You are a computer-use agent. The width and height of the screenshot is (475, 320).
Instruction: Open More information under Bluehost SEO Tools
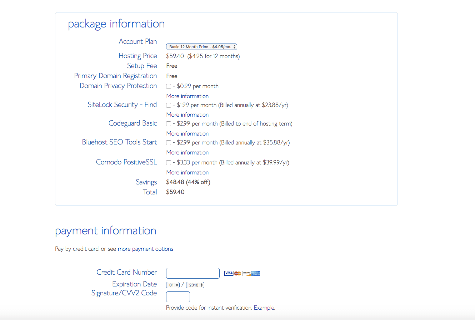(187, 152)
